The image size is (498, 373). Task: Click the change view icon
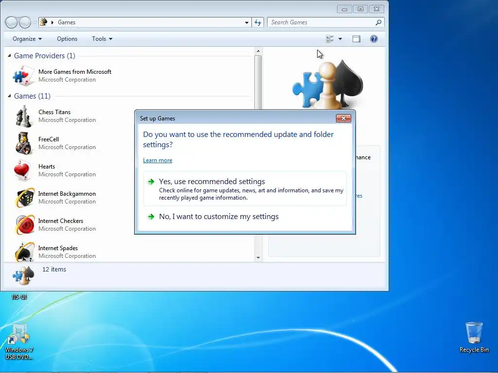tap(330, 39)
